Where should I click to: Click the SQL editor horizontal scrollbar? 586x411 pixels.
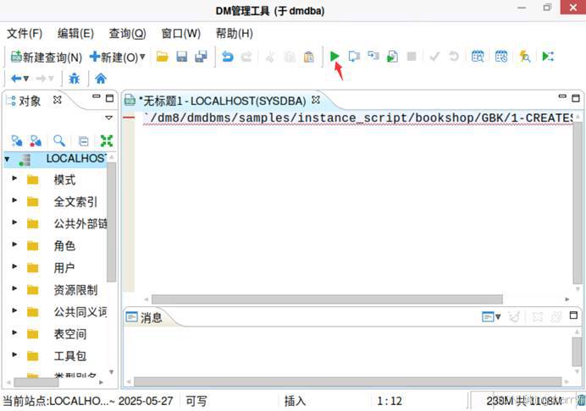pyautogui.click(x=327, y=299)
